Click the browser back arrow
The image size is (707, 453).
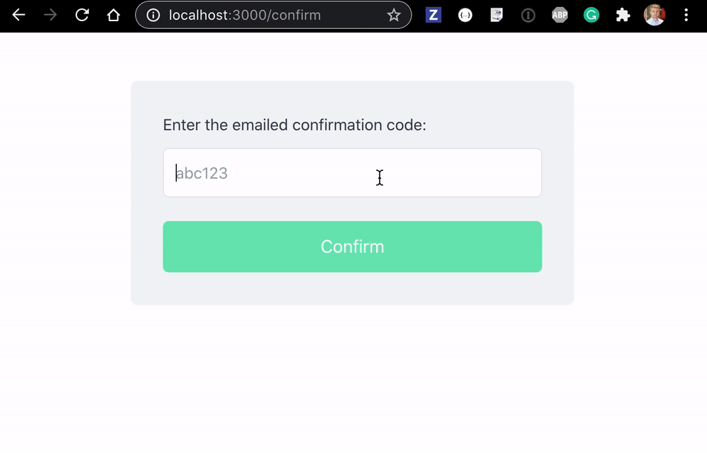[x=18, y=15]
